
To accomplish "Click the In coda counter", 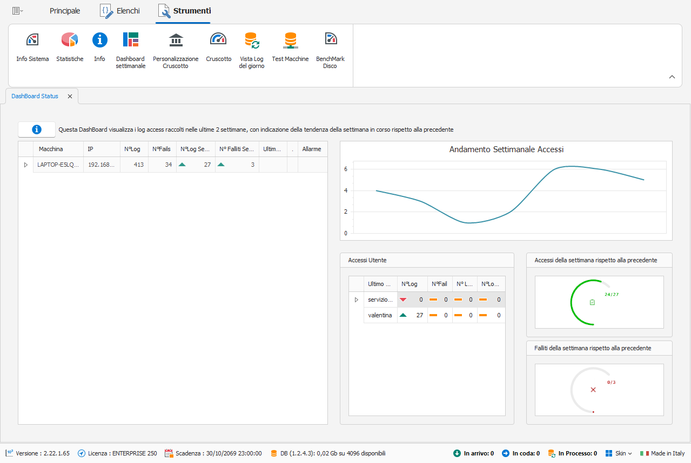I will coord(521,453).
